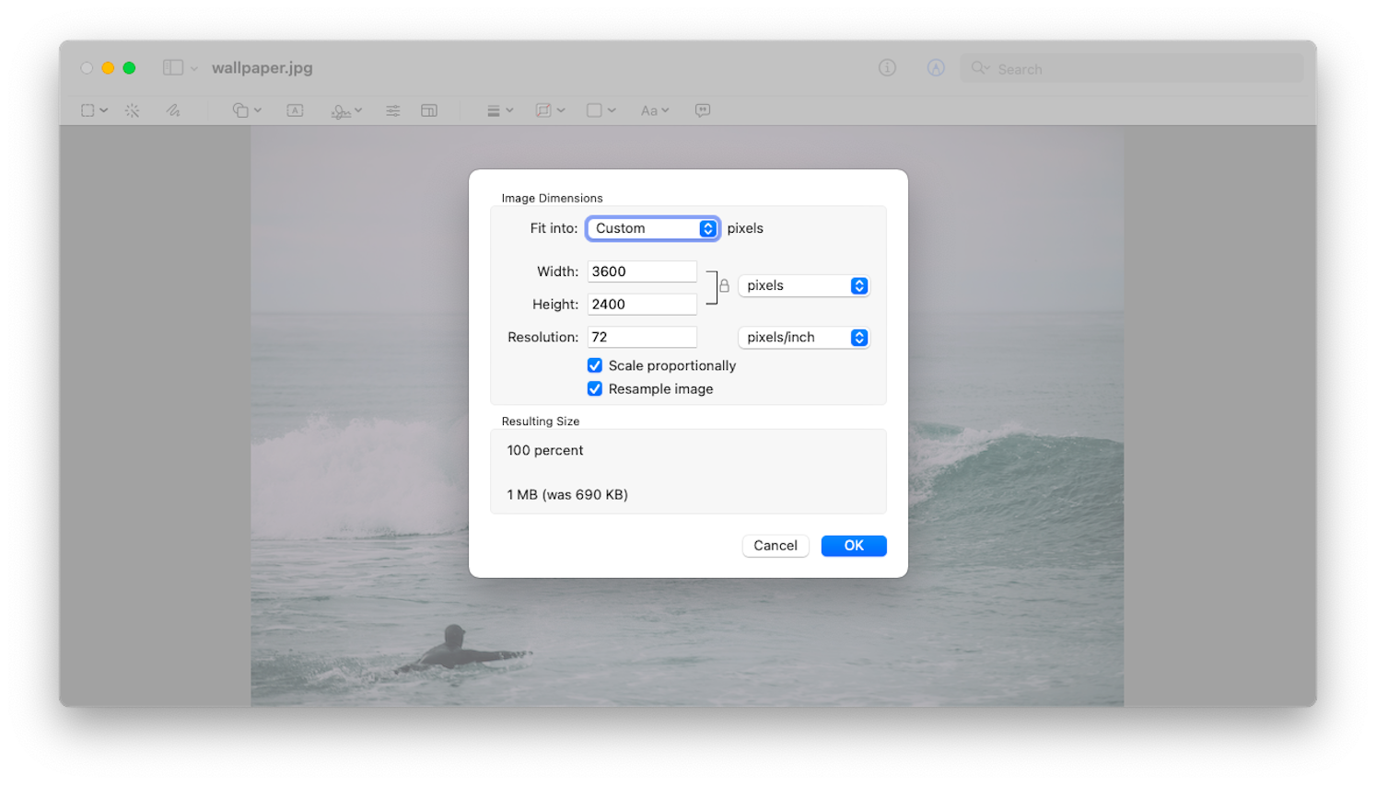This screenshot has height=785, width=1376.
Task: Open the Shapes tool
Action: (x=241, y=110)
